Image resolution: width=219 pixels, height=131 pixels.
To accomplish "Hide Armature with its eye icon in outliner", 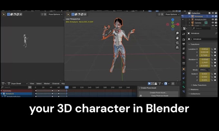I will pos(213,16).
